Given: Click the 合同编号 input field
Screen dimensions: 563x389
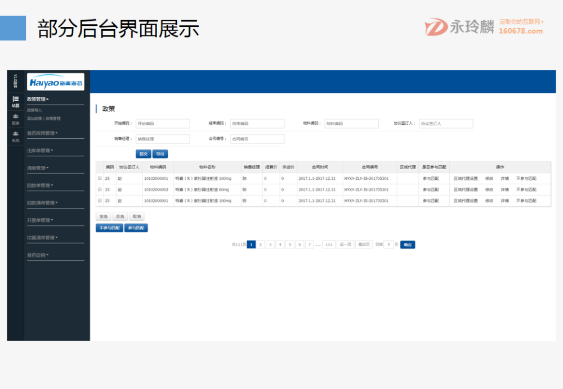Looking at the screenshot, I should point(256,139).
